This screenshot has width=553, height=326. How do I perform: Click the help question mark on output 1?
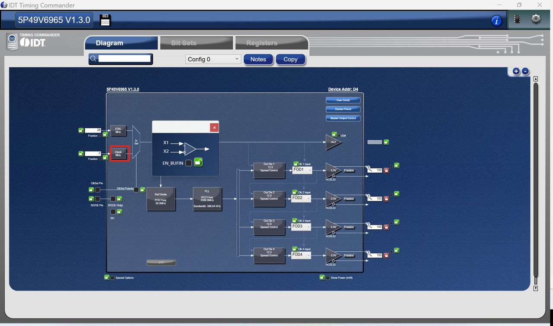pos(368,167)
